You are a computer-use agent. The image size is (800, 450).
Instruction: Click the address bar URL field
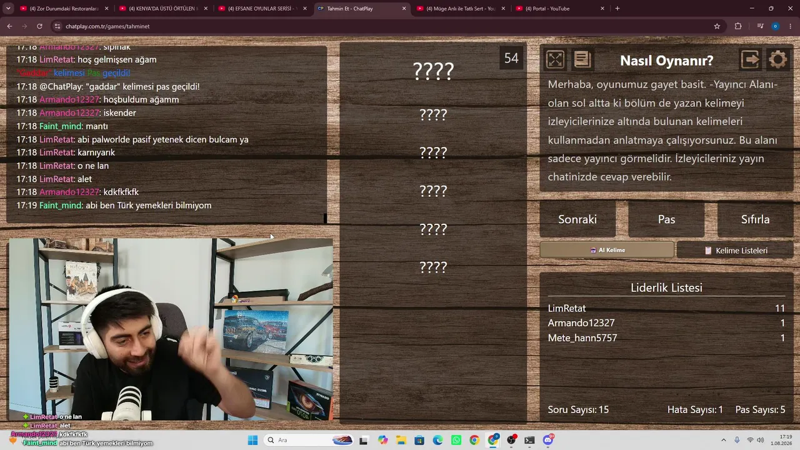pos(386,26)
